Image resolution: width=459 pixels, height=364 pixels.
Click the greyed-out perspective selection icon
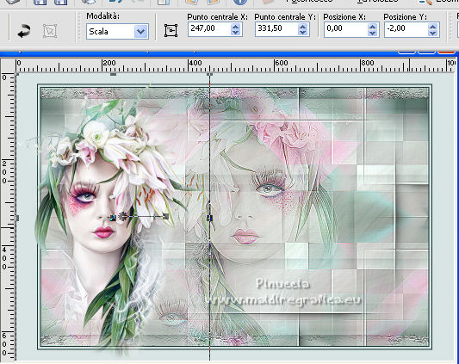coord(50,31)
